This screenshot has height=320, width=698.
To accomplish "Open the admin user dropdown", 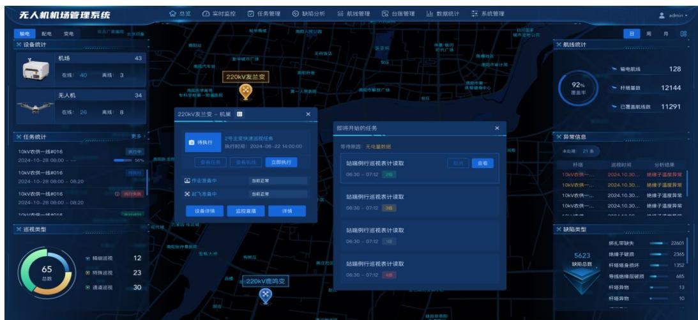I will tap(674, 15).
